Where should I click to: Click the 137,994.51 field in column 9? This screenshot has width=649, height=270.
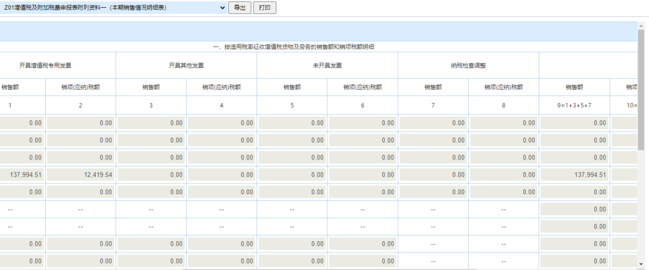click(574, 175)
